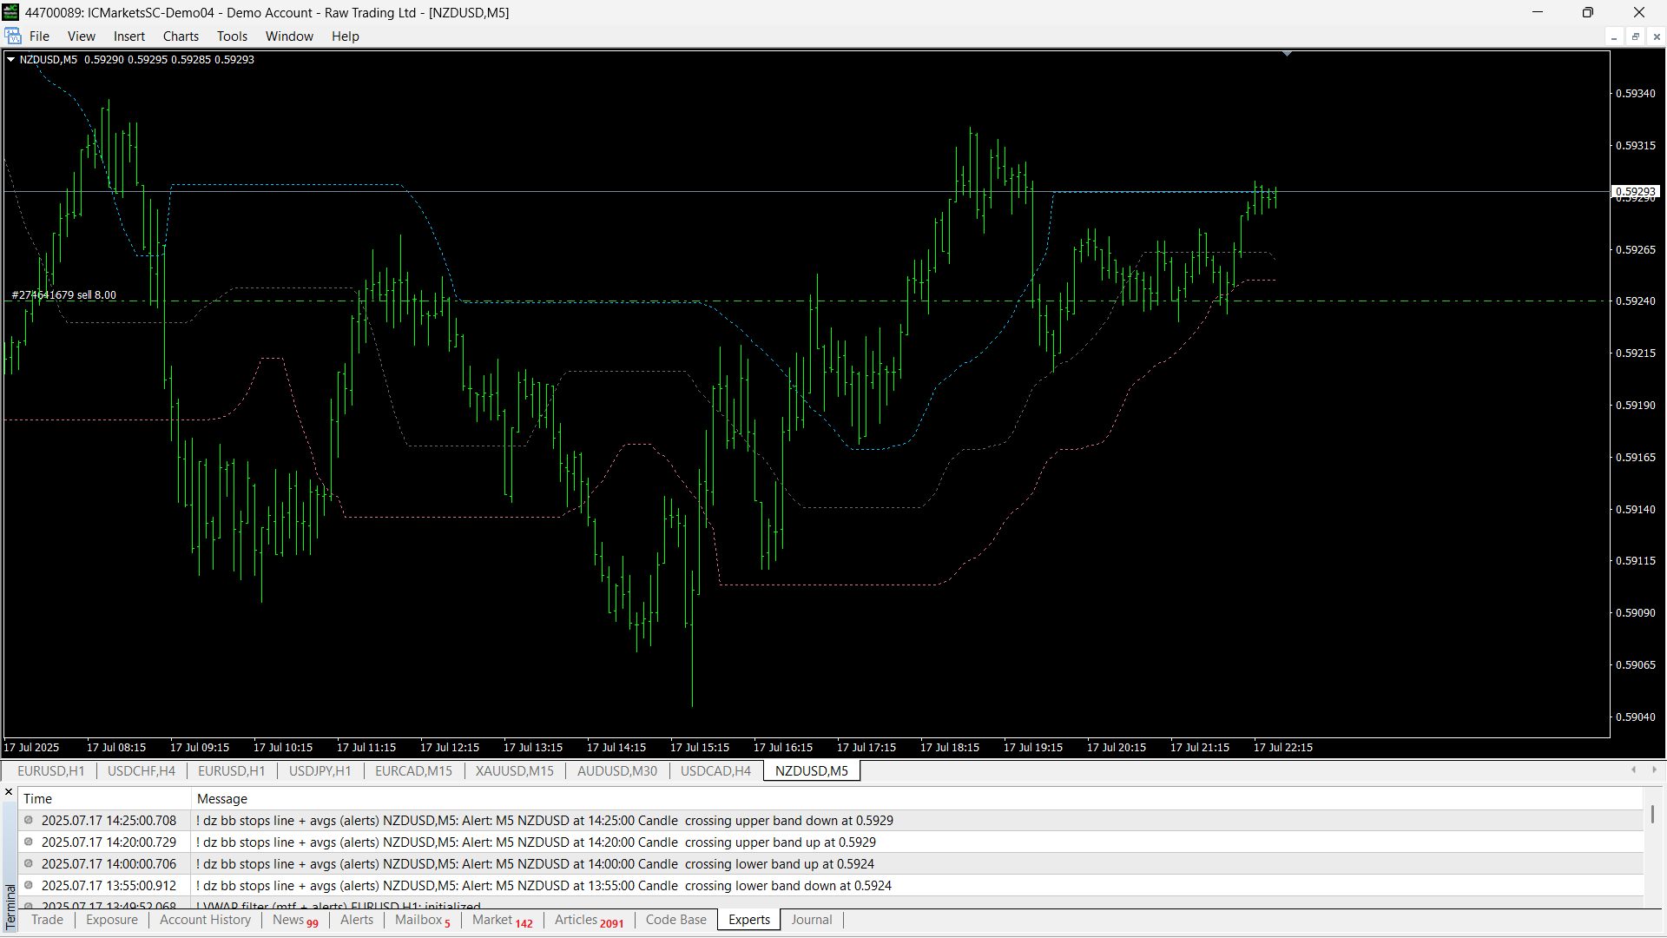Image resolution: width=1667 pixels, height=938 pixels.
Task: Click the chart shift triangle marker
Action: click(x=1287, y=54)
